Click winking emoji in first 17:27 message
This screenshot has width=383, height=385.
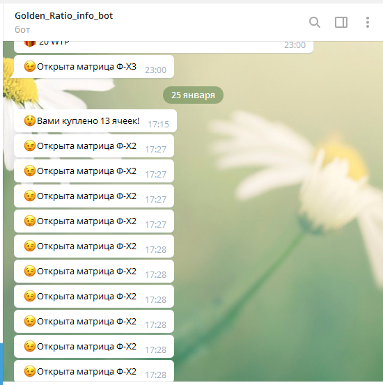30,146
